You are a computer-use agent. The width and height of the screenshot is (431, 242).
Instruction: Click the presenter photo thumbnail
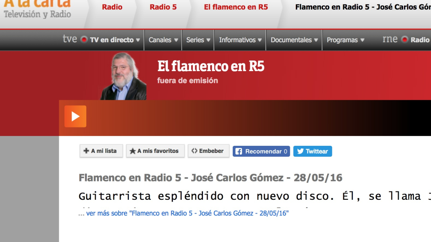(x=123, y=76)
